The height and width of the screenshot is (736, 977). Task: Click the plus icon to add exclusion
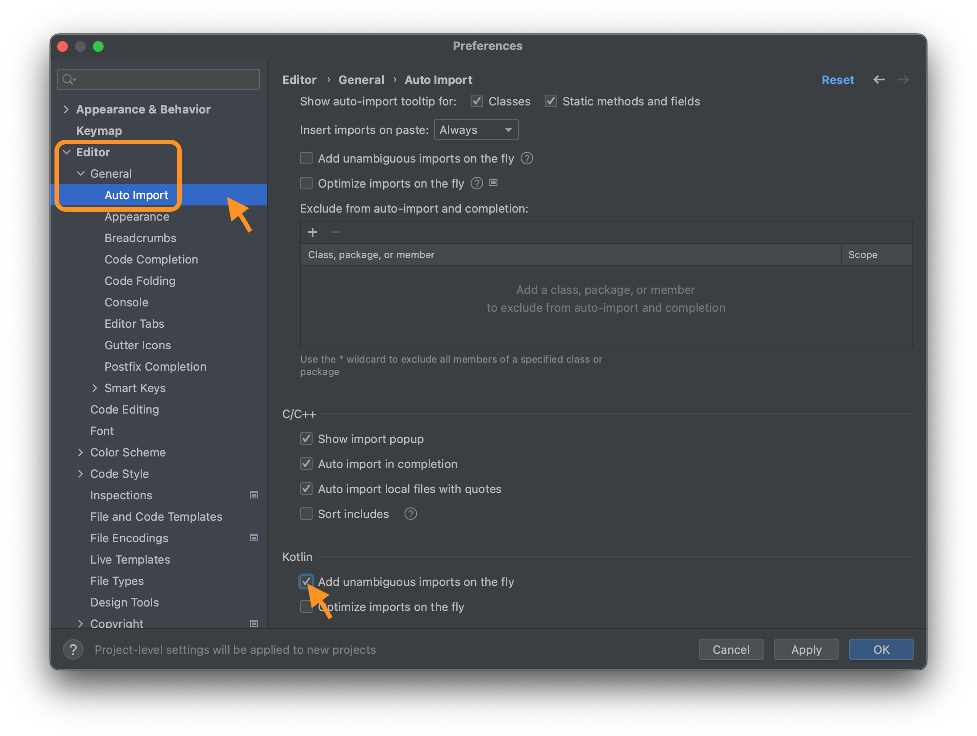click(x=313, y=232)
